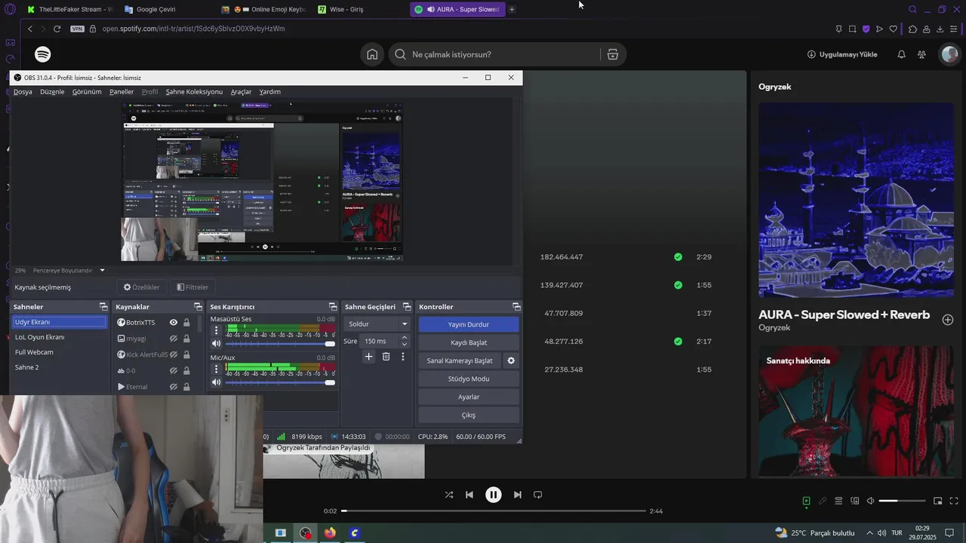Open OBS Ayarlar button
This screenshot has height=543, width=966.
[x=469, y=397]
